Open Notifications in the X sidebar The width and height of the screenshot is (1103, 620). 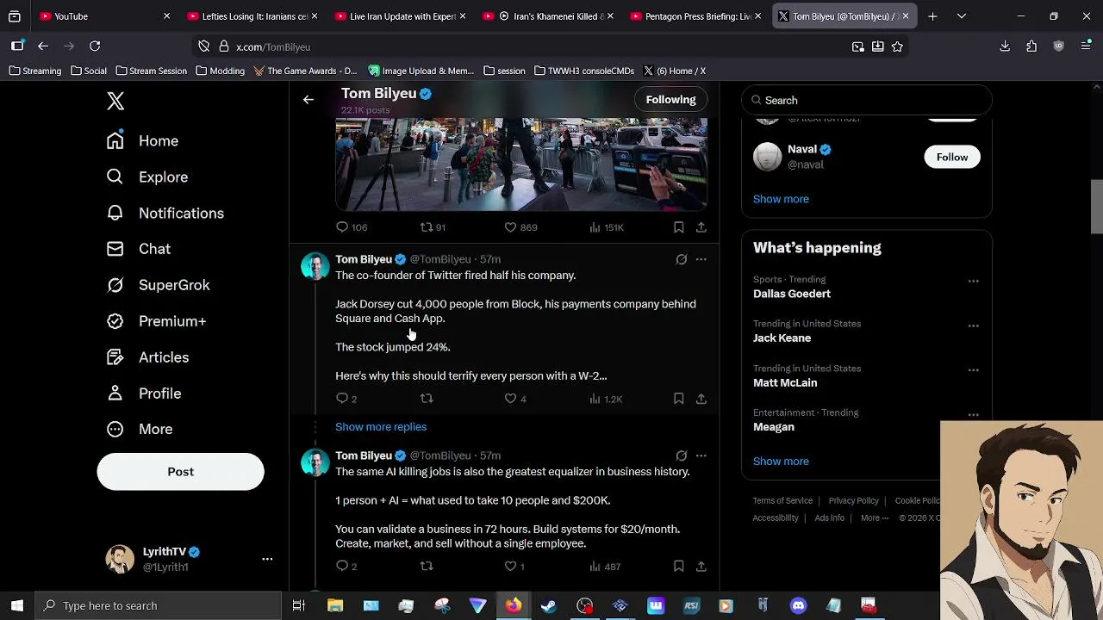(x=165, y=213)
